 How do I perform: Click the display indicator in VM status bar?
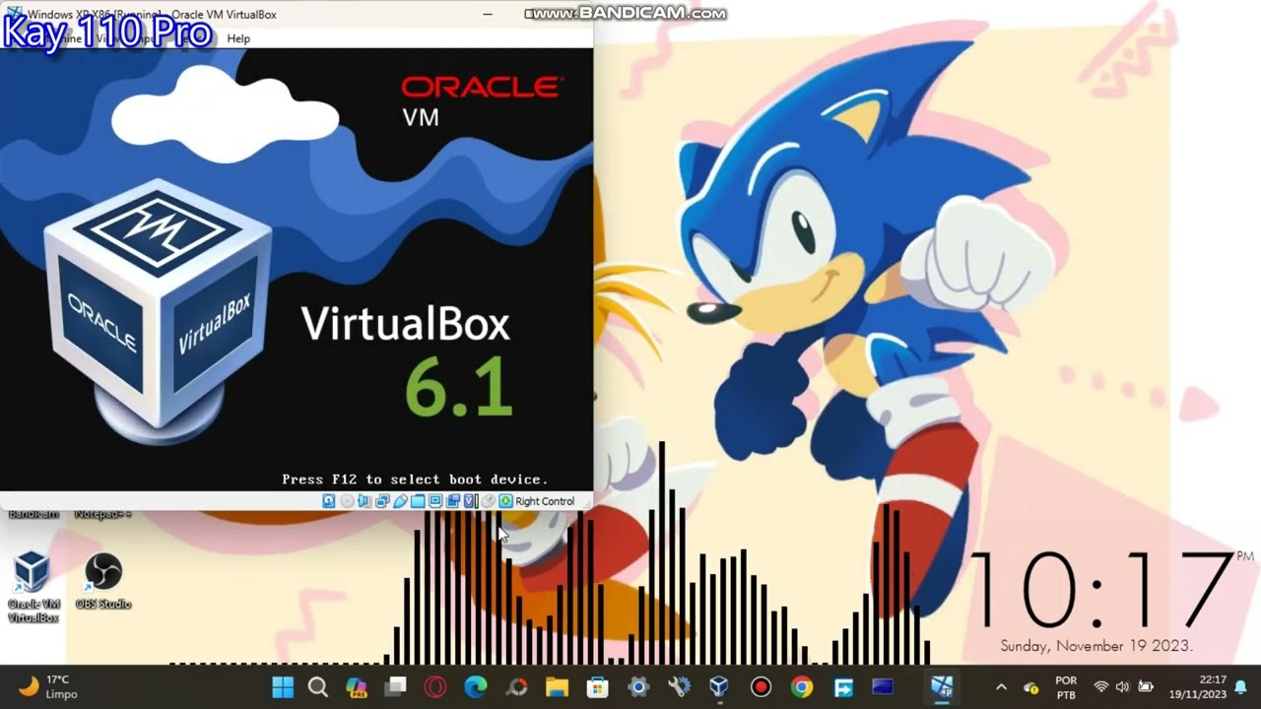[x=435, y=501]
